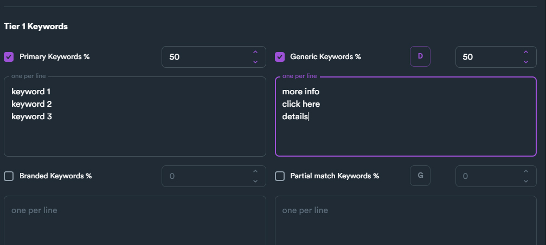Increase Primary Keywords percentage with up arrow
This screenshot has height=245, width=546.
tap(255, 52)
